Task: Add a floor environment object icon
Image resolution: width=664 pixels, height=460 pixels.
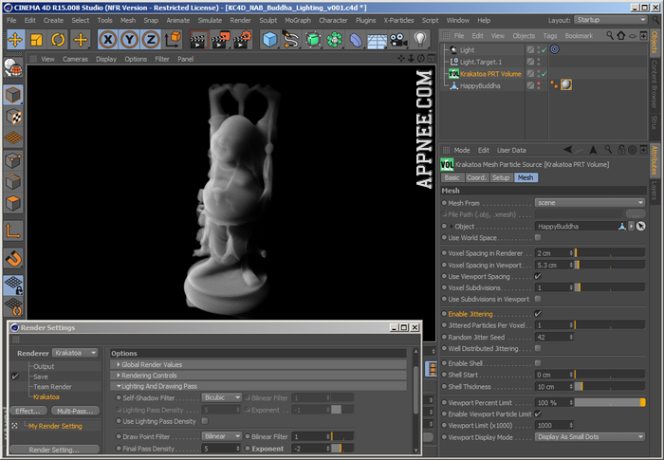Action: [x=377, y=40]
